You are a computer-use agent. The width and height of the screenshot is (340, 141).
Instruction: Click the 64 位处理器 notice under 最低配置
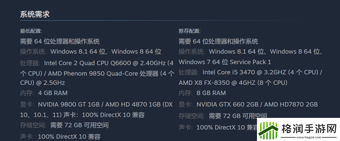point(60,41)
